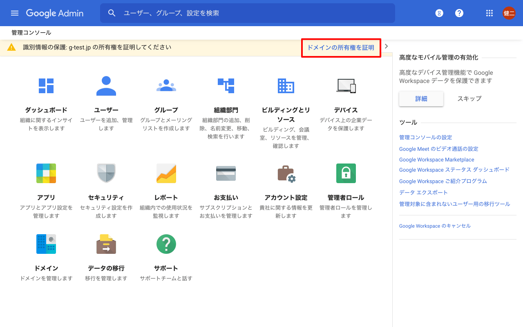Image resolution: width=523 pixels, height=327 pixels.
Task: Open the ユーザー users icon
Action: click(x=106, y=86)
